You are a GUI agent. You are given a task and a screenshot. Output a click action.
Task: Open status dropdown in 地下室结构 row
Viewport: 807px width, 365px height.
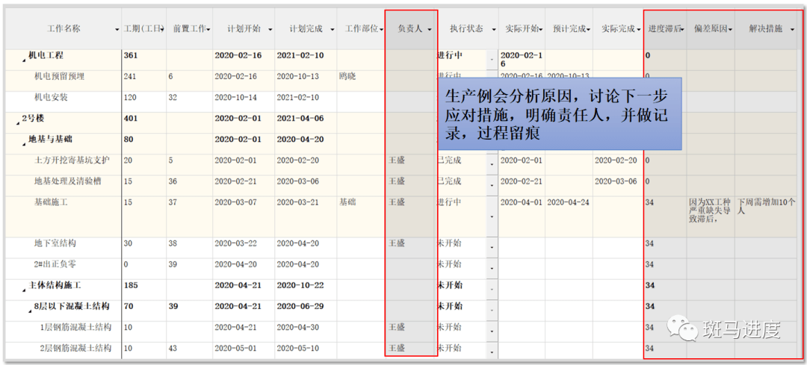pyautogui.click(x=492, y=249)
